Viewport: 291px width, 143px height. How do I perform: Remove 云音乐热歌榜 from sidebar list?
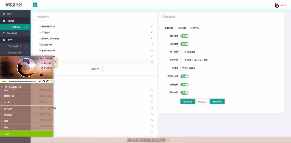click(26, 46)
